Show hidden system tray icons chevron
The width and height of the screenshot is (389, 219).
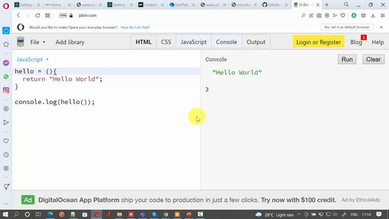point(299,214)
